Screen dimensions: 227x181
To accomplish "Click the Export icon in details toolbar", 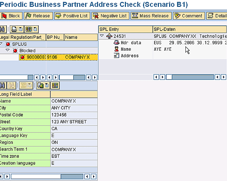I will (x=40, y=86).
